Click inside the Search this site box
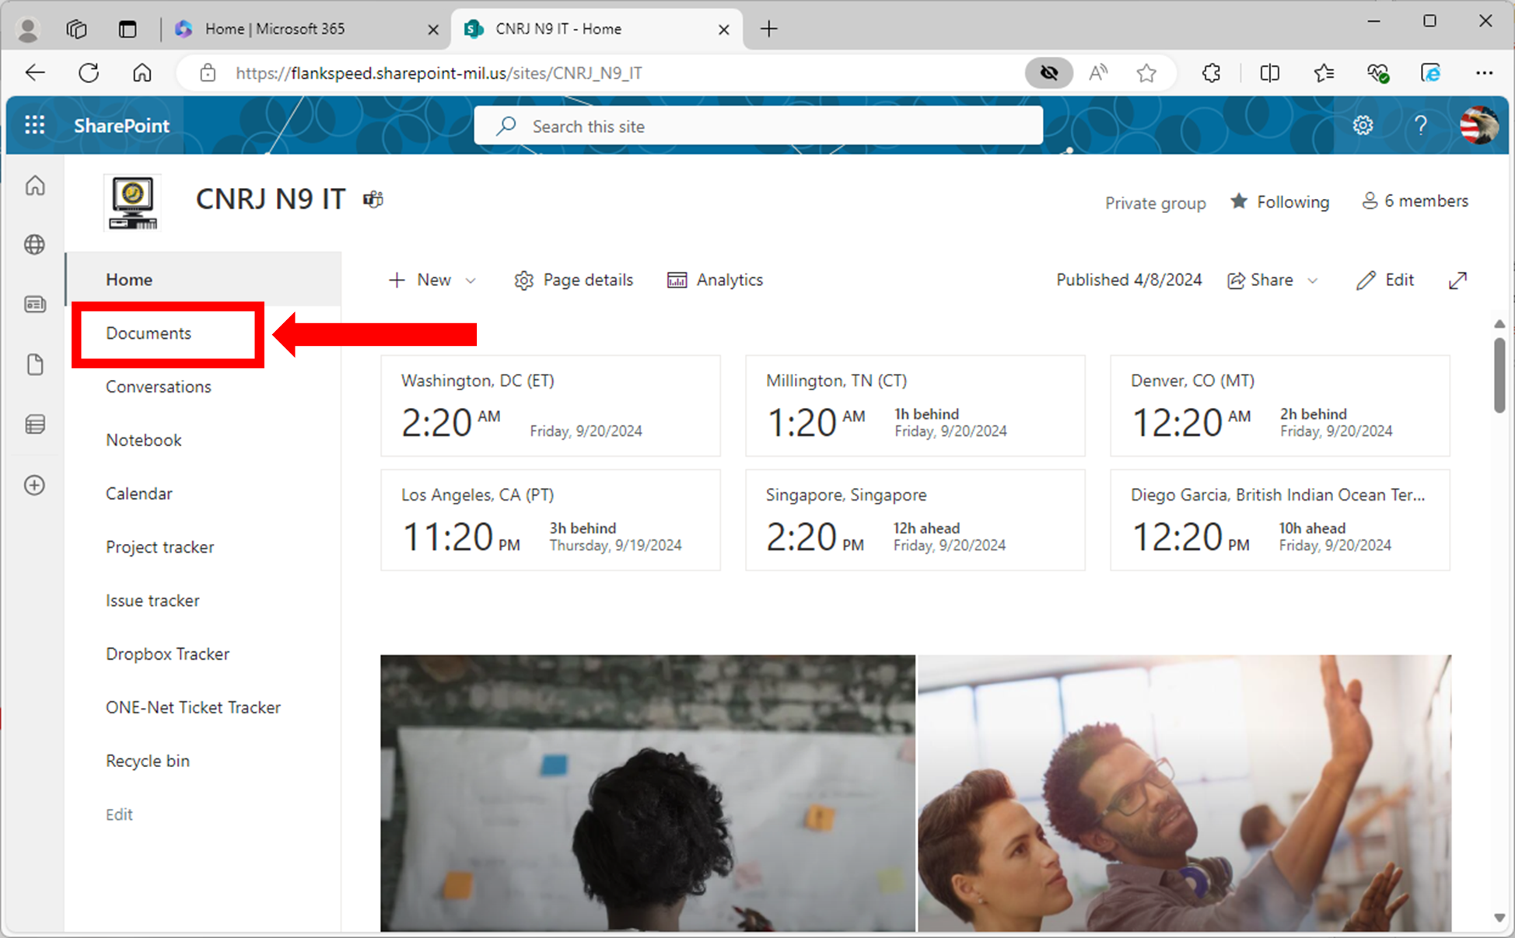The height and width of the screenshot is (938, 1515). [758, 125]
